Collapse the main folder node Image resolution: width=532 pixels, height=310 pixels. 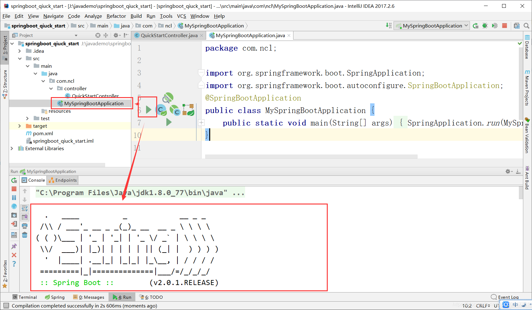click(x=27, y=66)
